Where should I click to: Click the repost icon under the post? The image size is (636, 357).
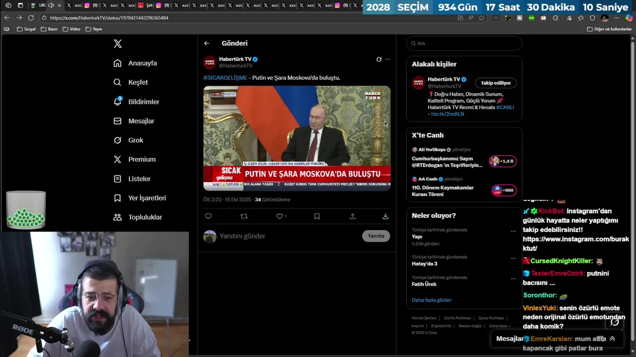click(244, 216)
